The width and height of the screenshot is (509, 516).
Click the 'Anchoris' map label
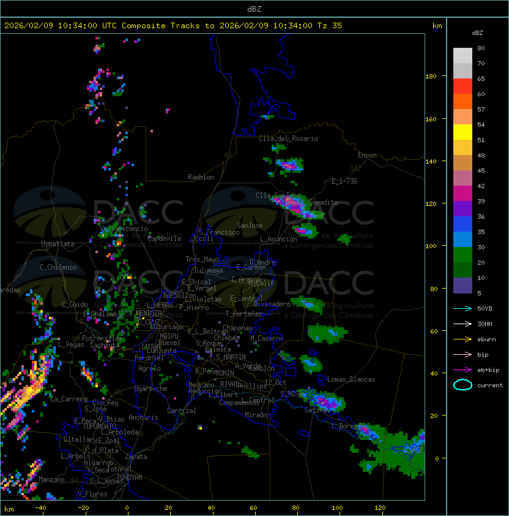coord(143,417)
